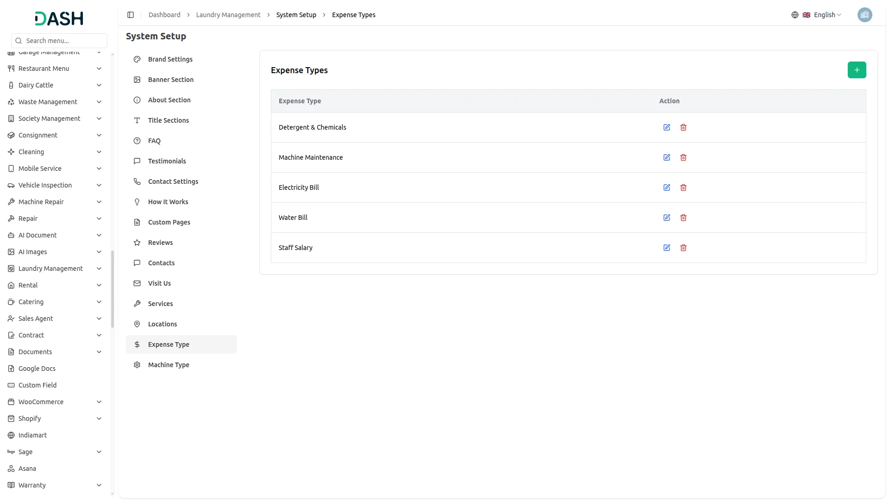Expand the Restaurant Menu sidebar item

click(55, 69)
